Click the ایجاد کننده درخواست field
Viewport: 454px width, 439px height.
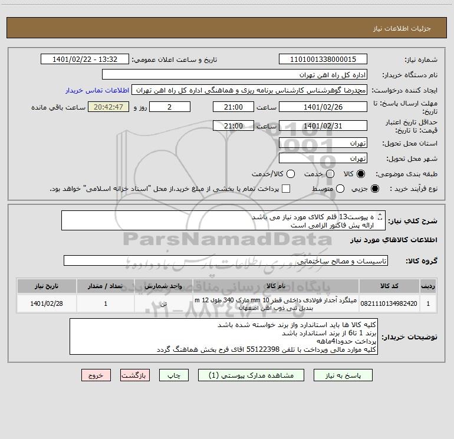tap(249, 90)
